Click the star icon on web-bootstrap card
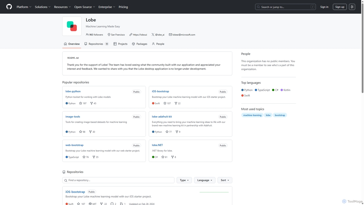The height and width of the screenshot is (205, 364). 84,157
